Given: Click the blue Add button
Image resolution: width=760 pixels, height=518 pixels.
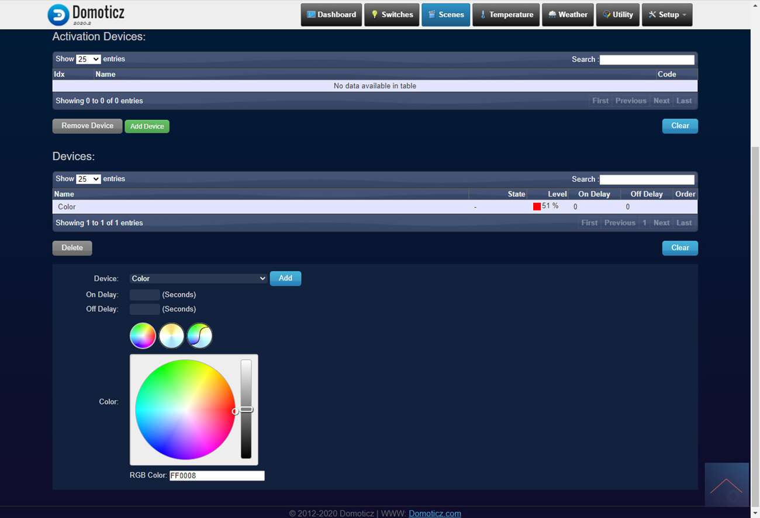Looking at the screenshot, I should (285, 278).
